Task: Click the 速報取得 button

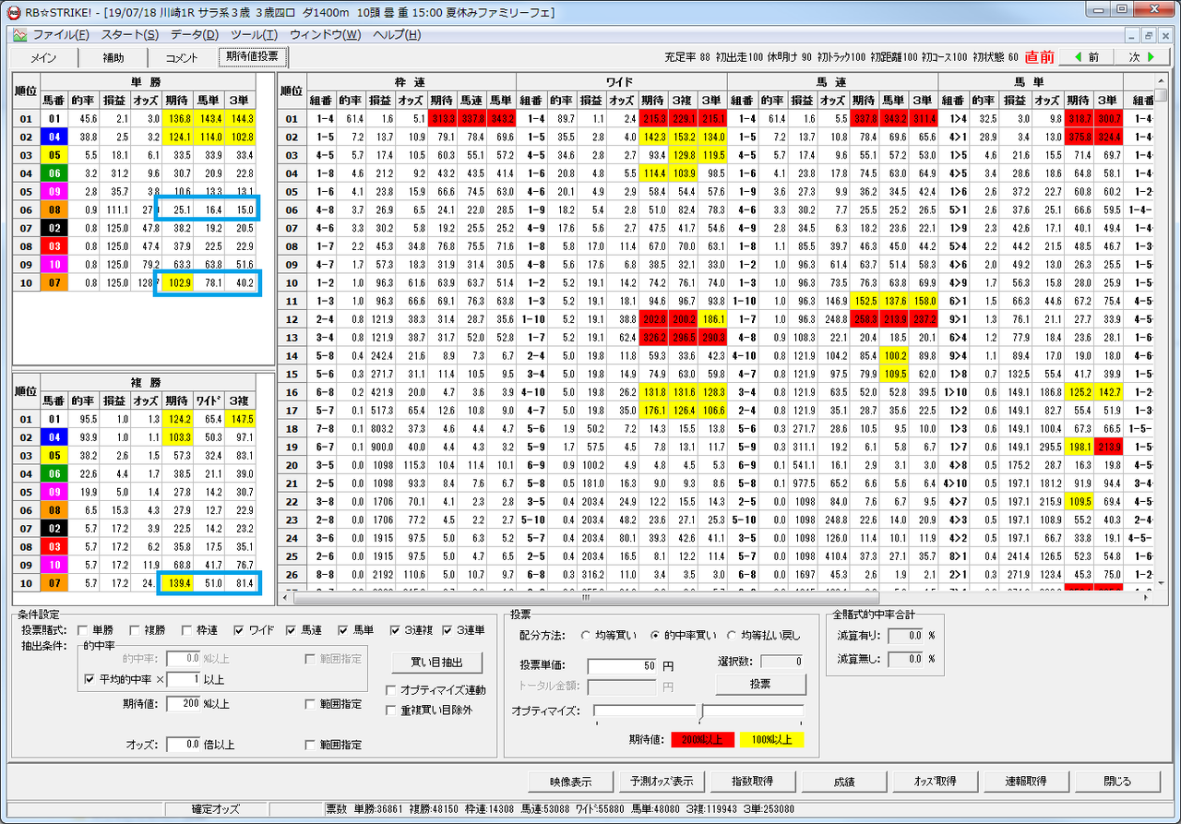Action: coord(1025,781)
